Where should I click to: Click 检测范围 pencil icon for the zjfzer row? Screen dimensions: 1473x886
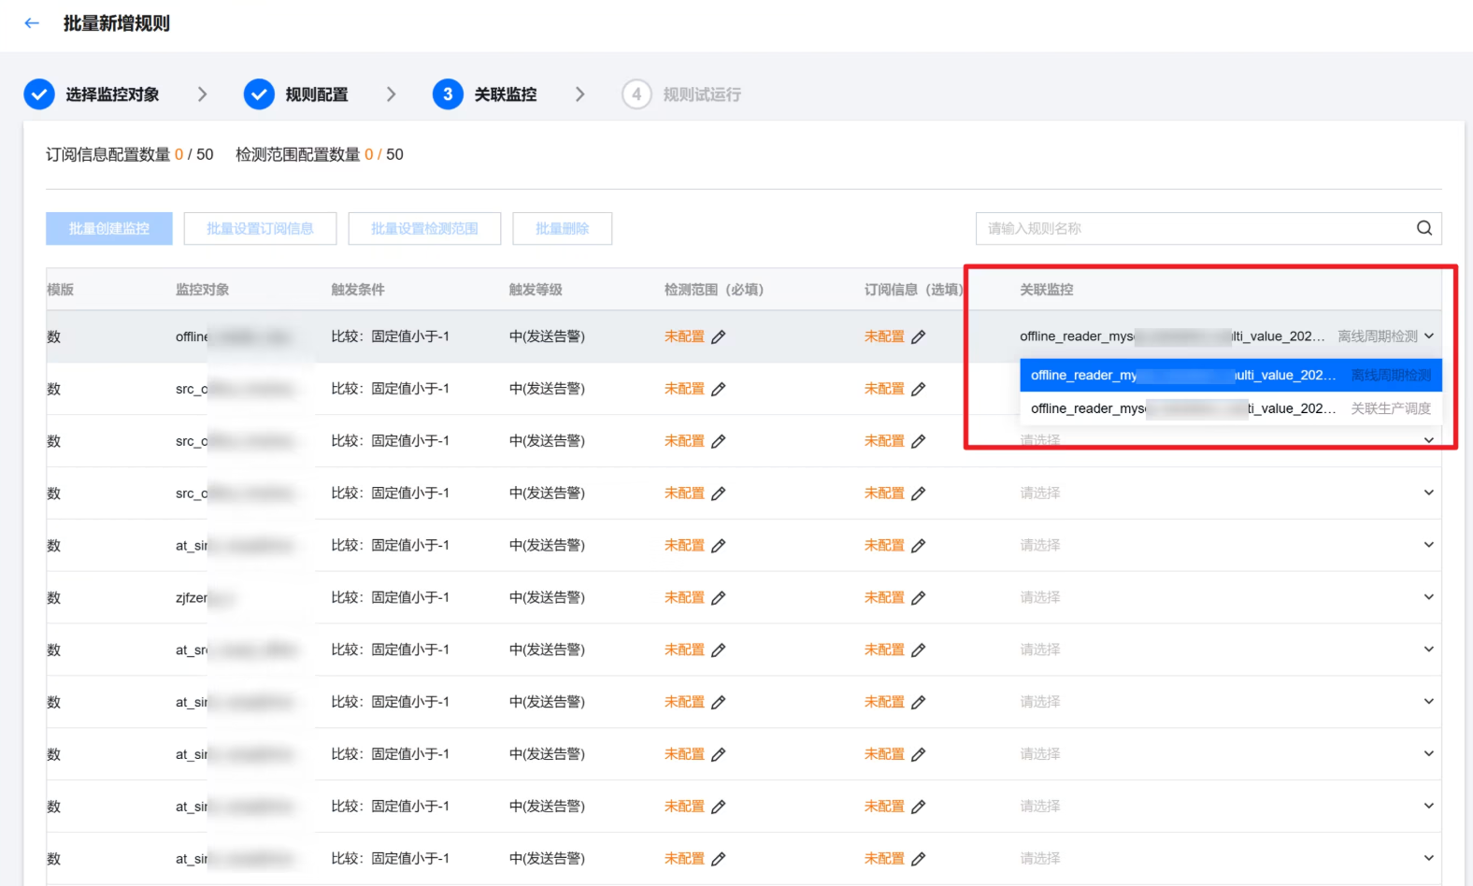click(x=718, y=598)
